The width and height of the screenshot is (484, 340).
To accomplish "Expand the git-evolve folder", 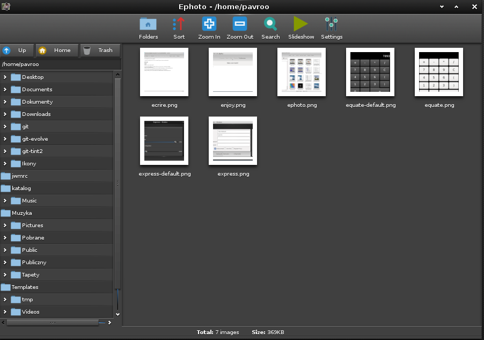I will pyautogui.click(x=5, y=139).
